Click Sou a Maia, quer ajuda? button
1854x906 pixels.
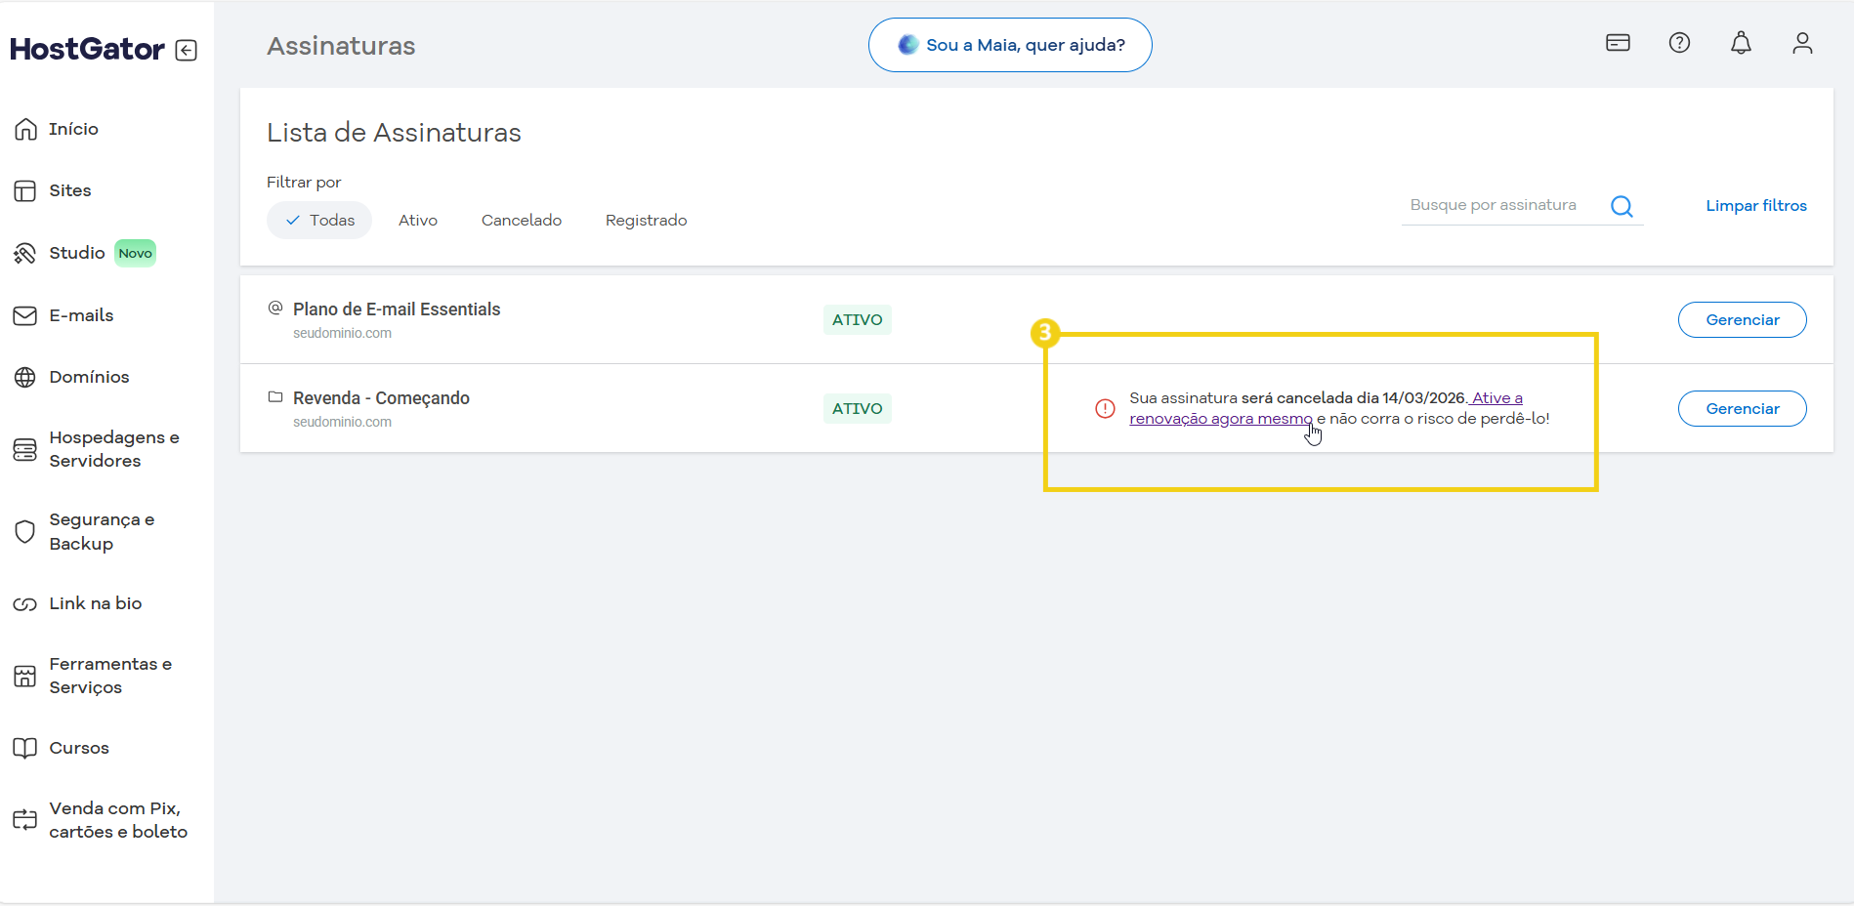1010,45
